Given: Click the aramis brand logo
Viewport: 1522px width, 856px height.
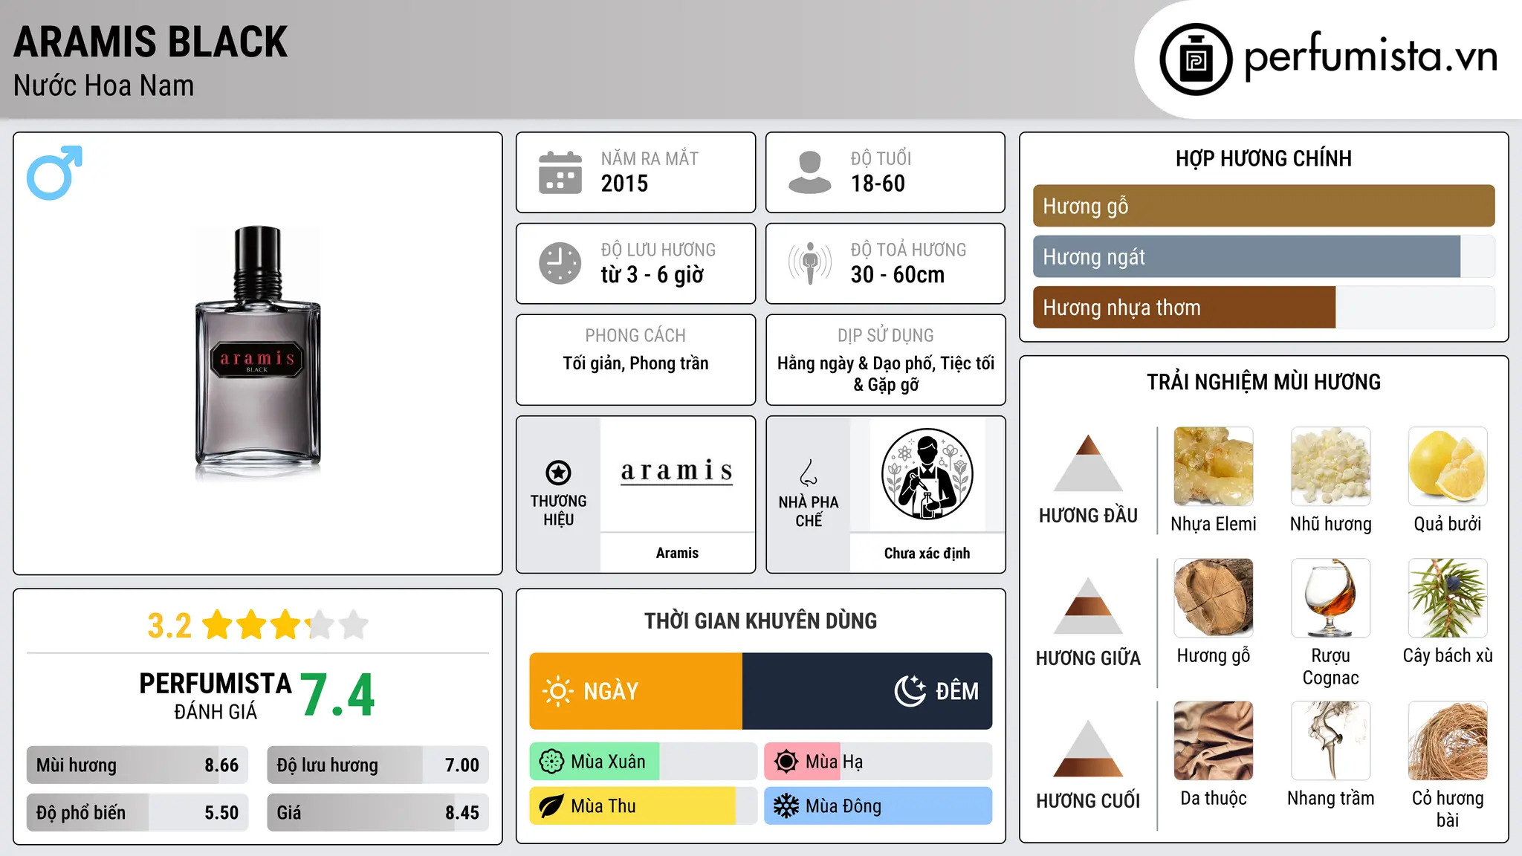Looking at the screenshot, I should coord(677,471).
